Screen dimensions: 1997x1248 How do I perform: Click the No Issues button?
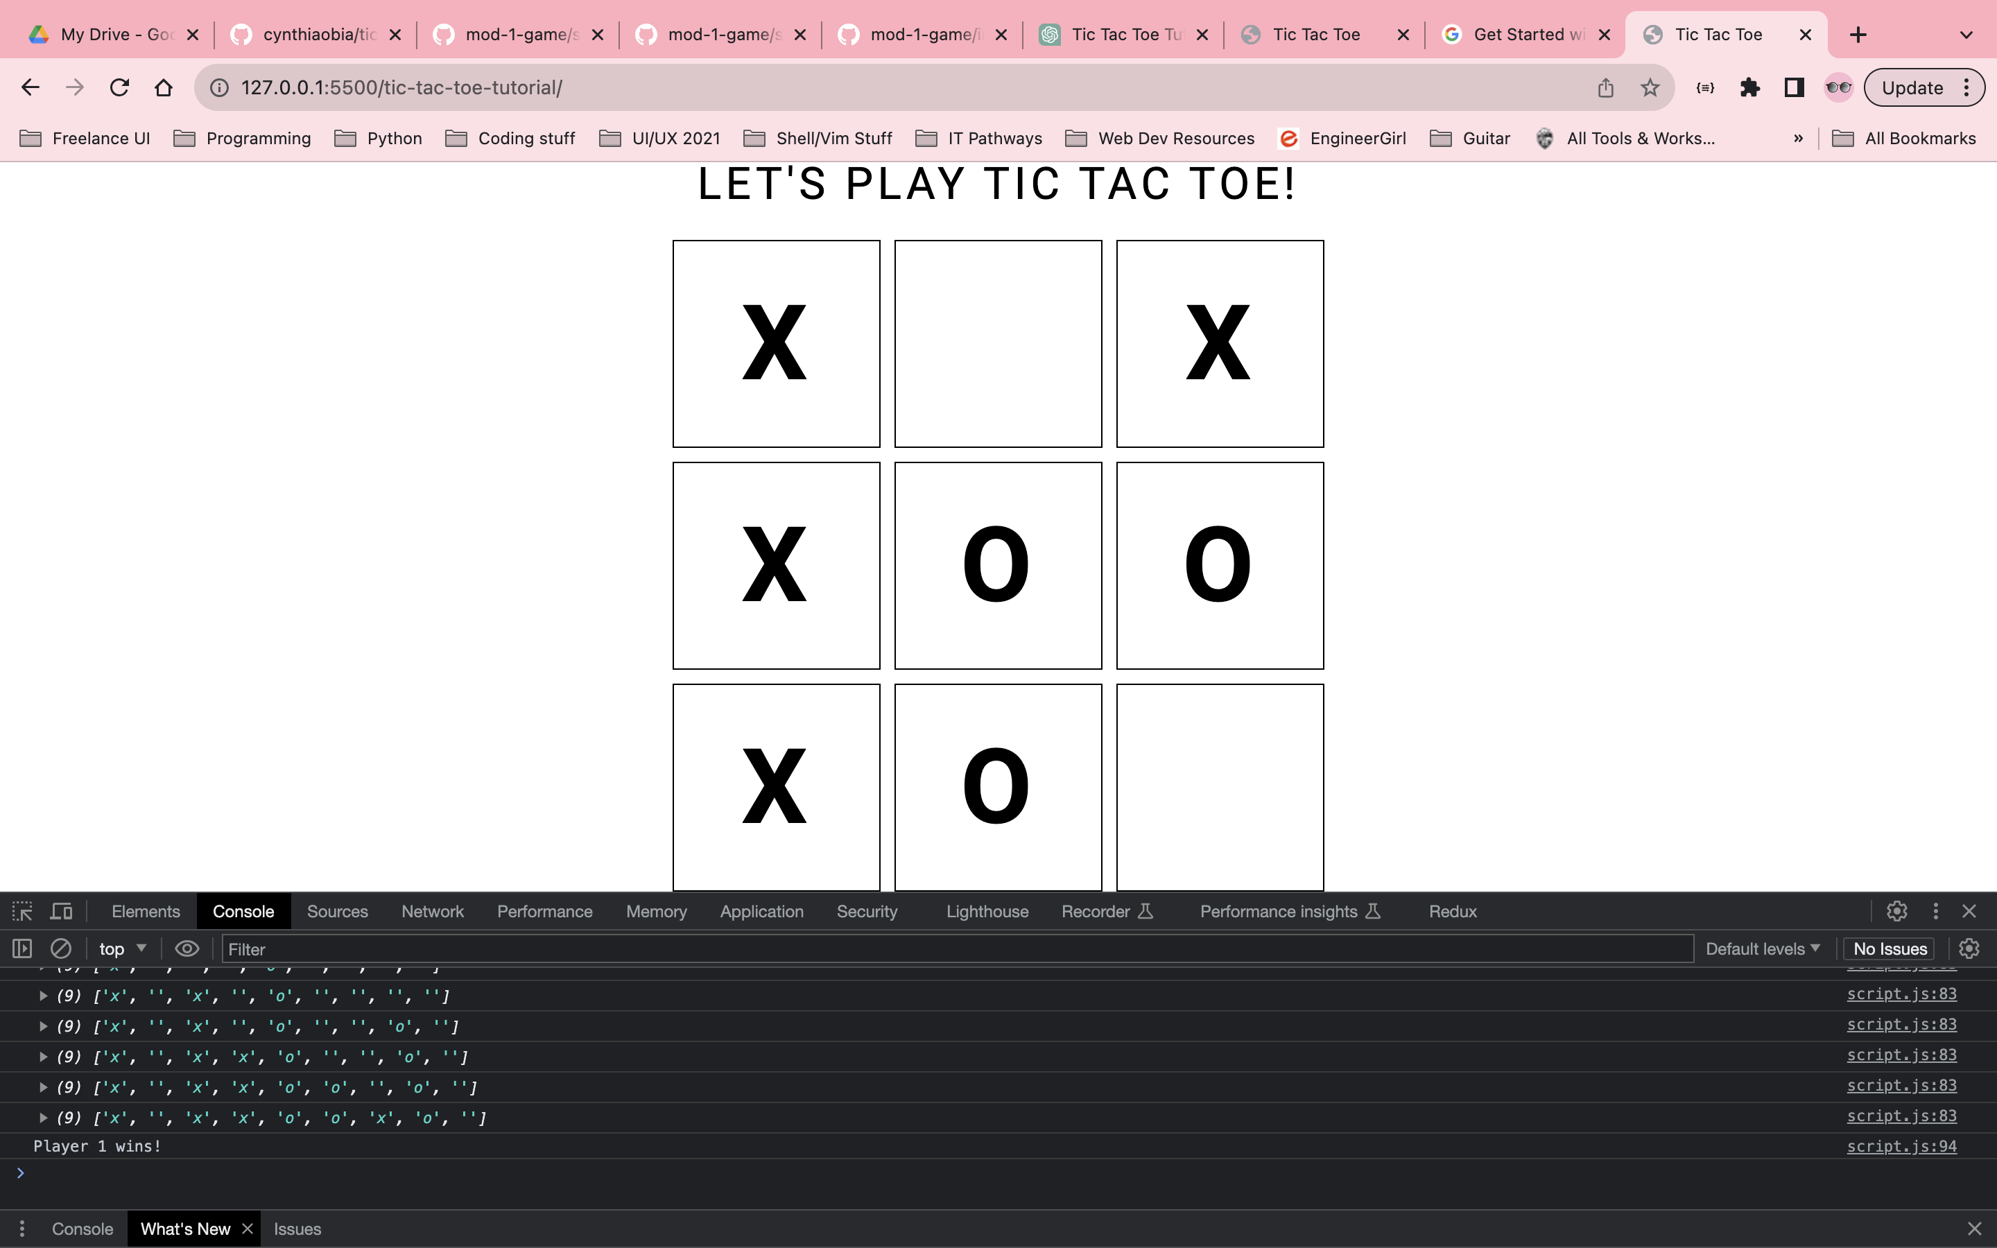1890,948
